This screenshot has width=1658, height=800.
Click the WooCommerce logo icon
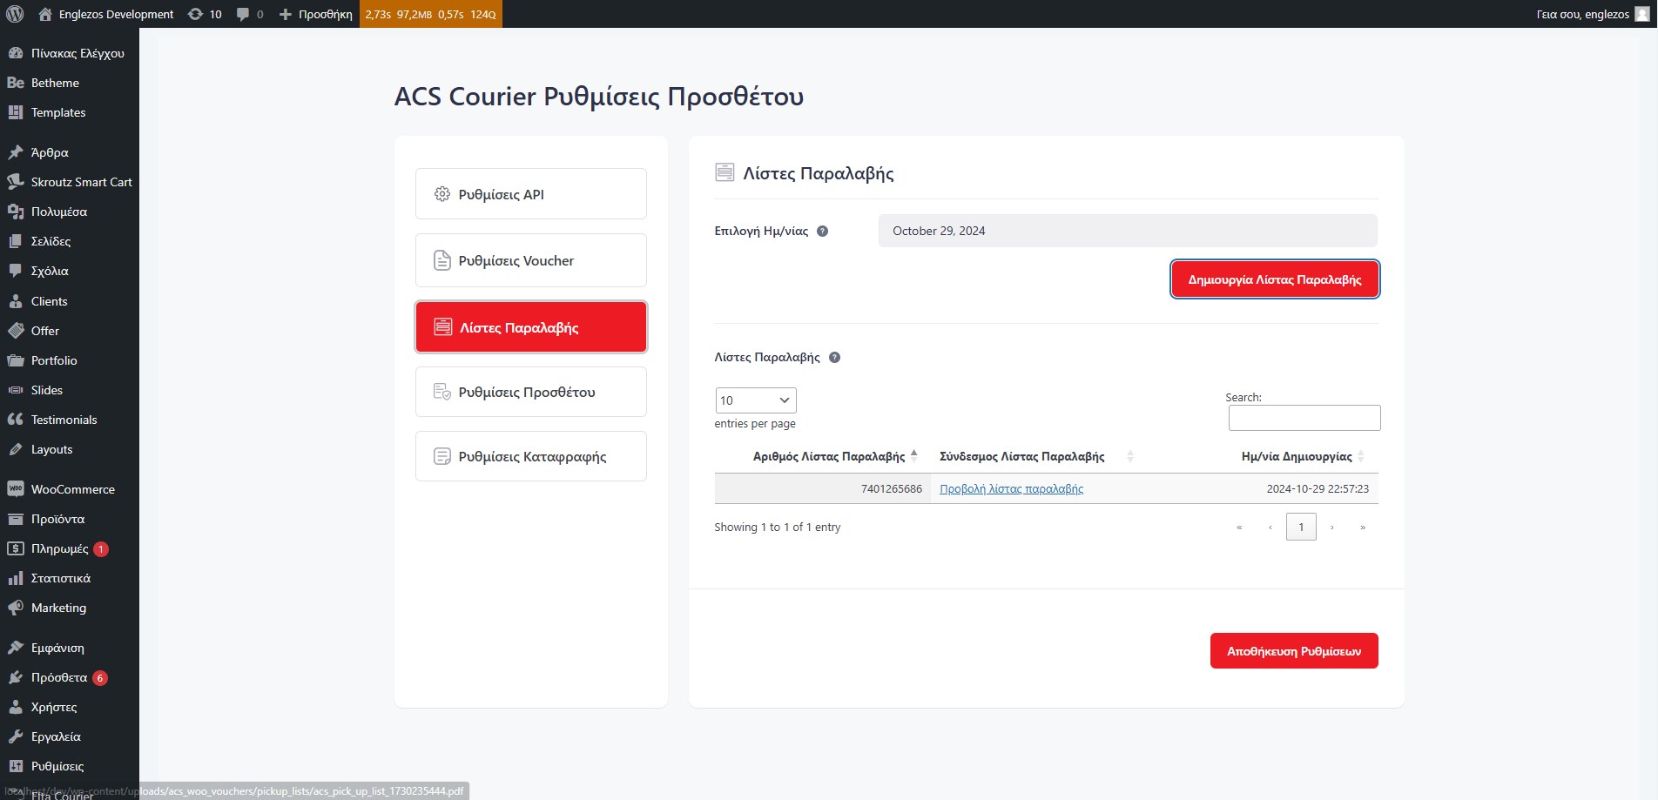coord(16,489)
